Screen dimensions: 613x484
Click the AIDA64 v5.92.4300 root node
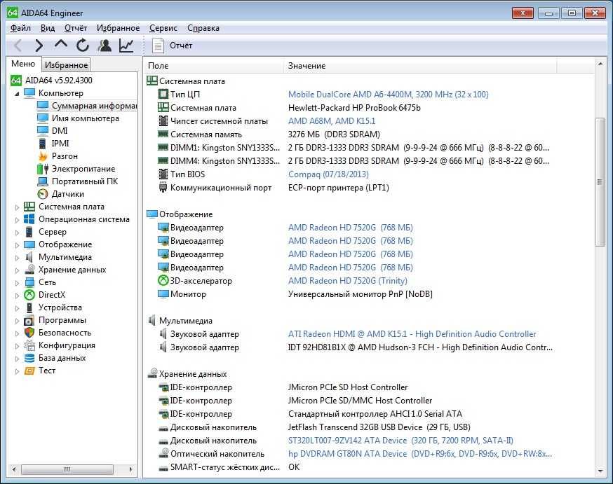[59, 81]
